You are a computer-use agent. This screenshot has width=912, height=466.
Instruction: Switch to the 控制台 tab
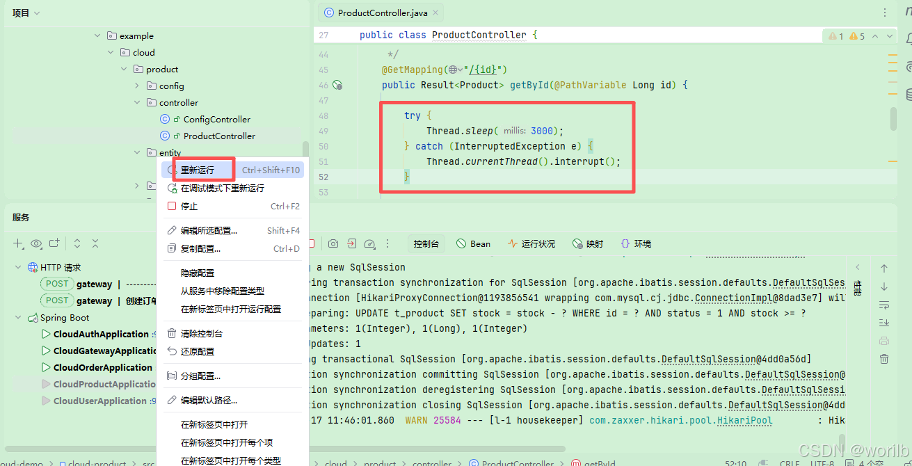tap(426, 243)
